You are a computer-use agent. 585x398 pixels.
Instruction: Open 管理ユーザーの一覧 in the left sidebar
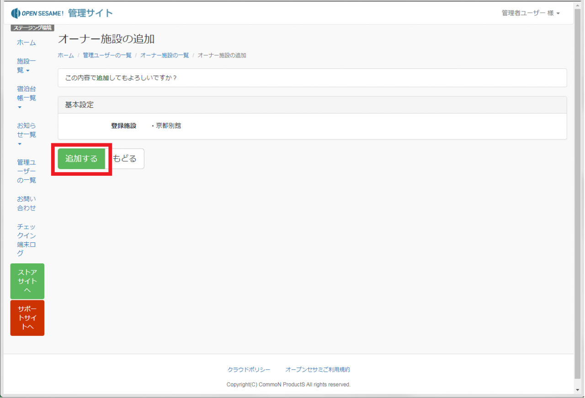tap(26, 171)
